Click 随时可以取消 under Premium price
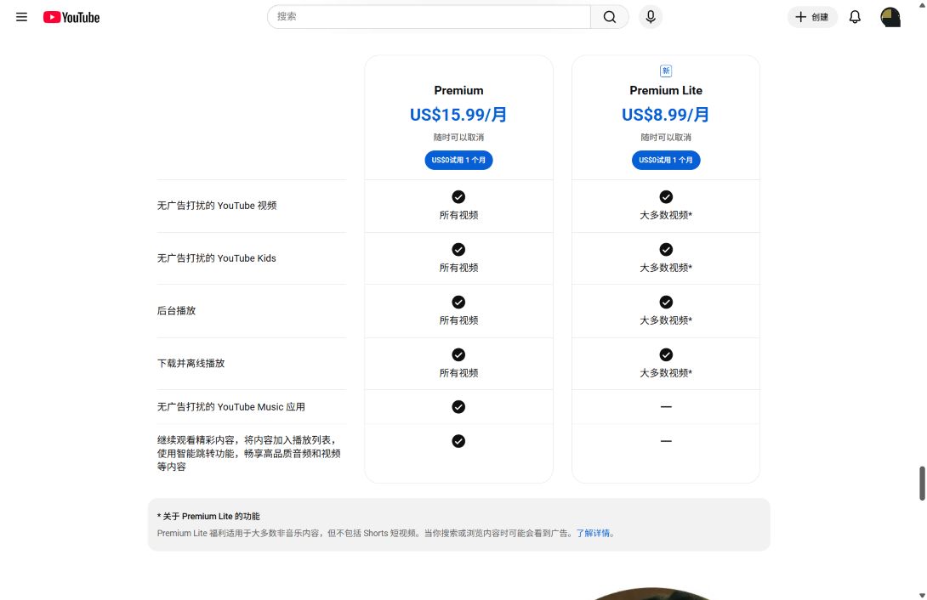 [x=458, y=137]
